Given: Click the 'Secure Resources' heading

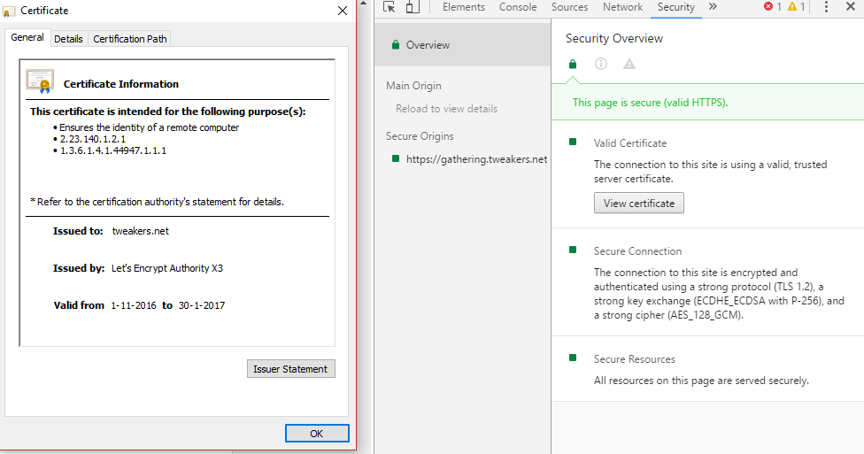Looking at the screenshot, I should pyautogui.click(x=634, y=359).
